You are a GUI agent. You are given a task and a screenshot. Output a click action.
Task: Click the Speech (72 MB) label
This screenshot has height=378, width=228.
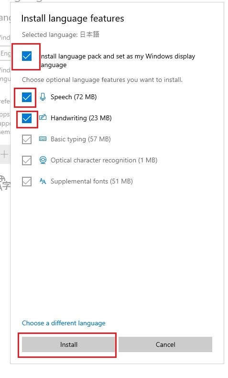coord(74,97)
